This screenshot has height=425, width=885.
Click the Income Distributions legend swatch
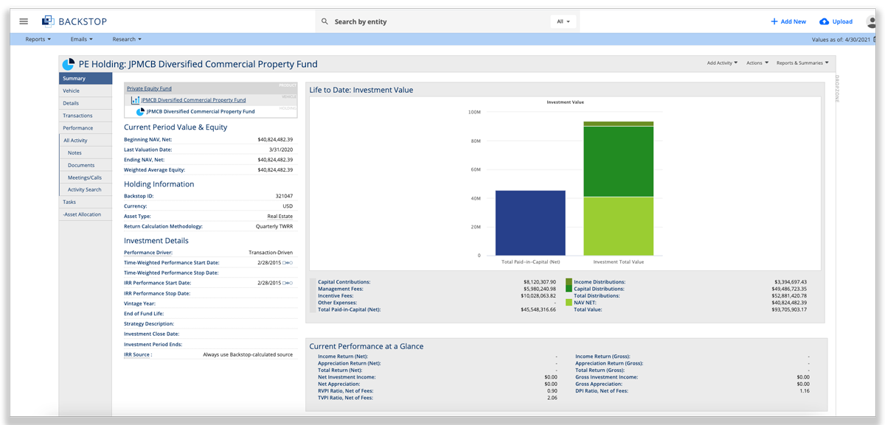coord(569,282)
